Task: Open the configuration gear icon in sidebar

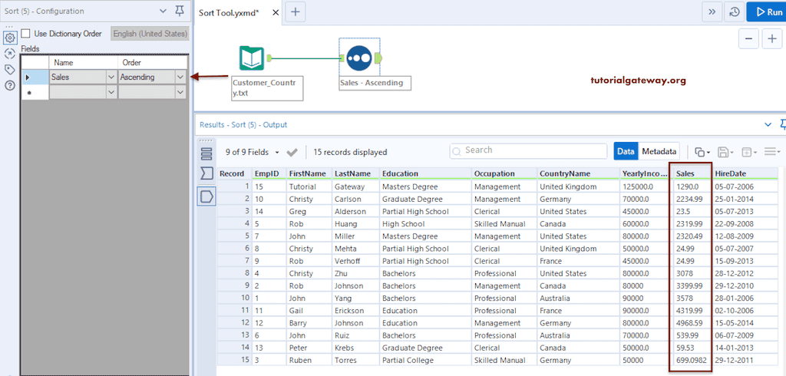Action: (9, 38)
